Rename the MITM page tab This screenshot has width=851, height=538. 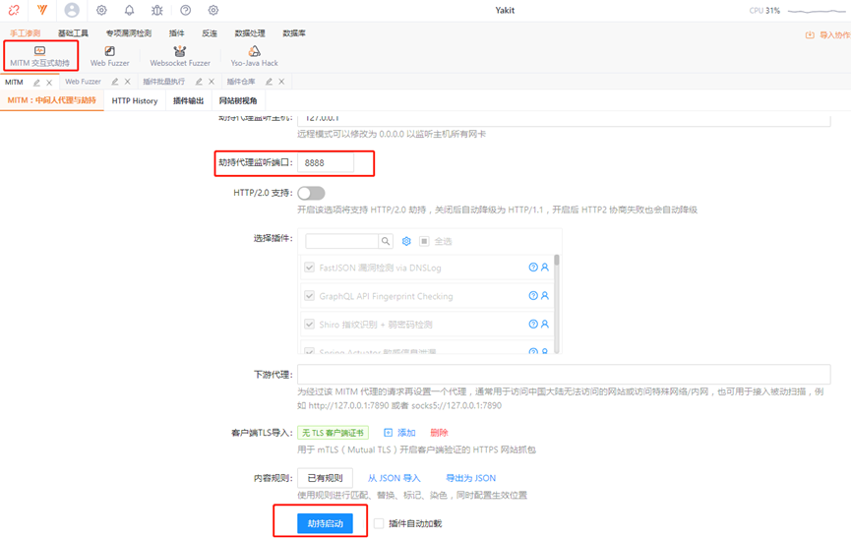[x=37, y=83]
